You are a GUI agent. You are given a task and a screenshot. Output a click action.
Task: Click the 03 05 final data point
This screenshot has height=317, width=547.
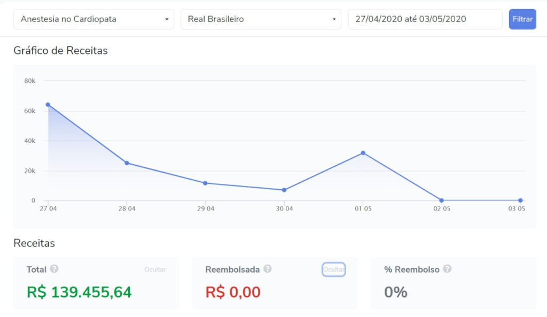click(x=520, y=200)
